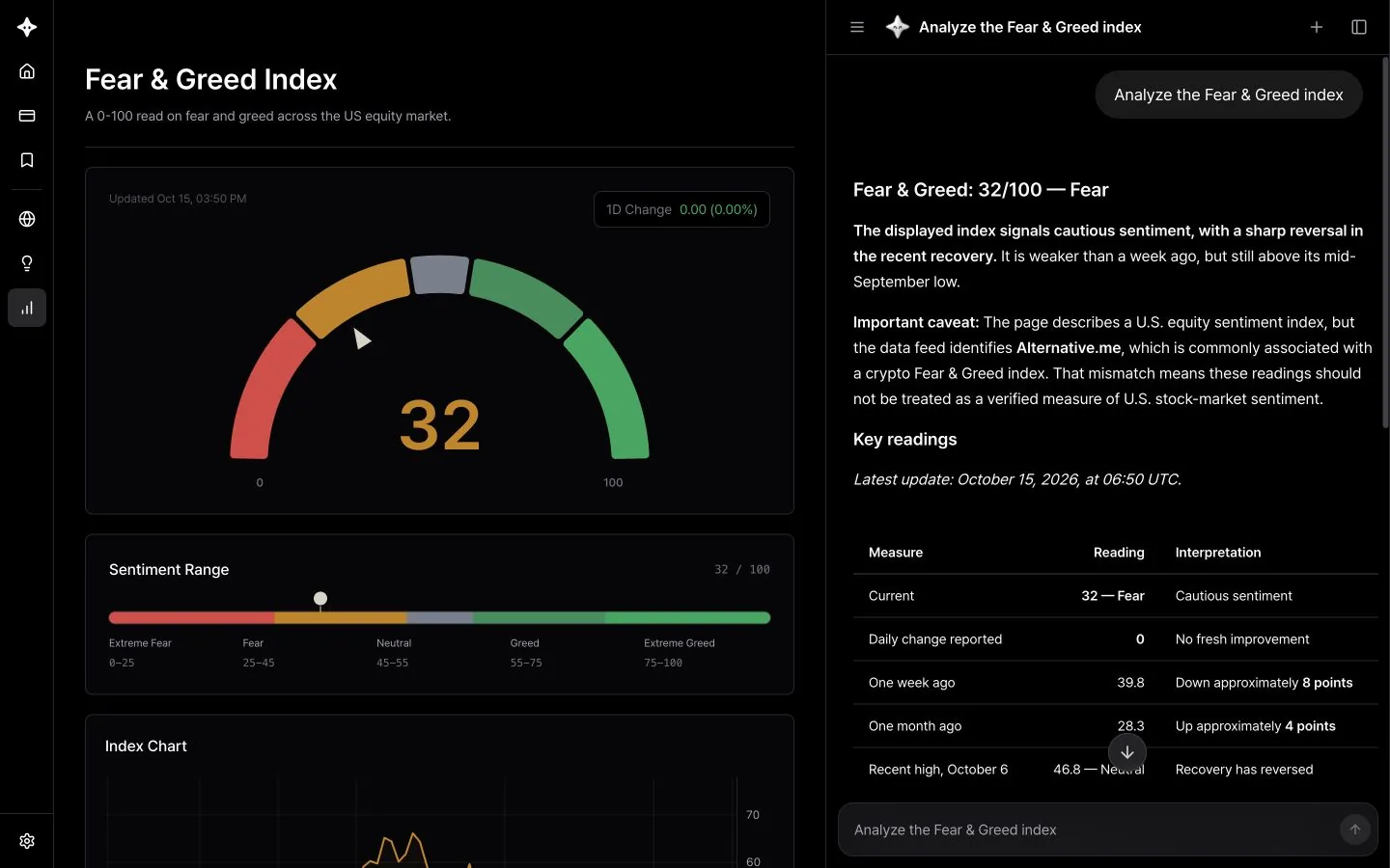
Task: Click the chart axis label 70
Action: tap(753, 815)
